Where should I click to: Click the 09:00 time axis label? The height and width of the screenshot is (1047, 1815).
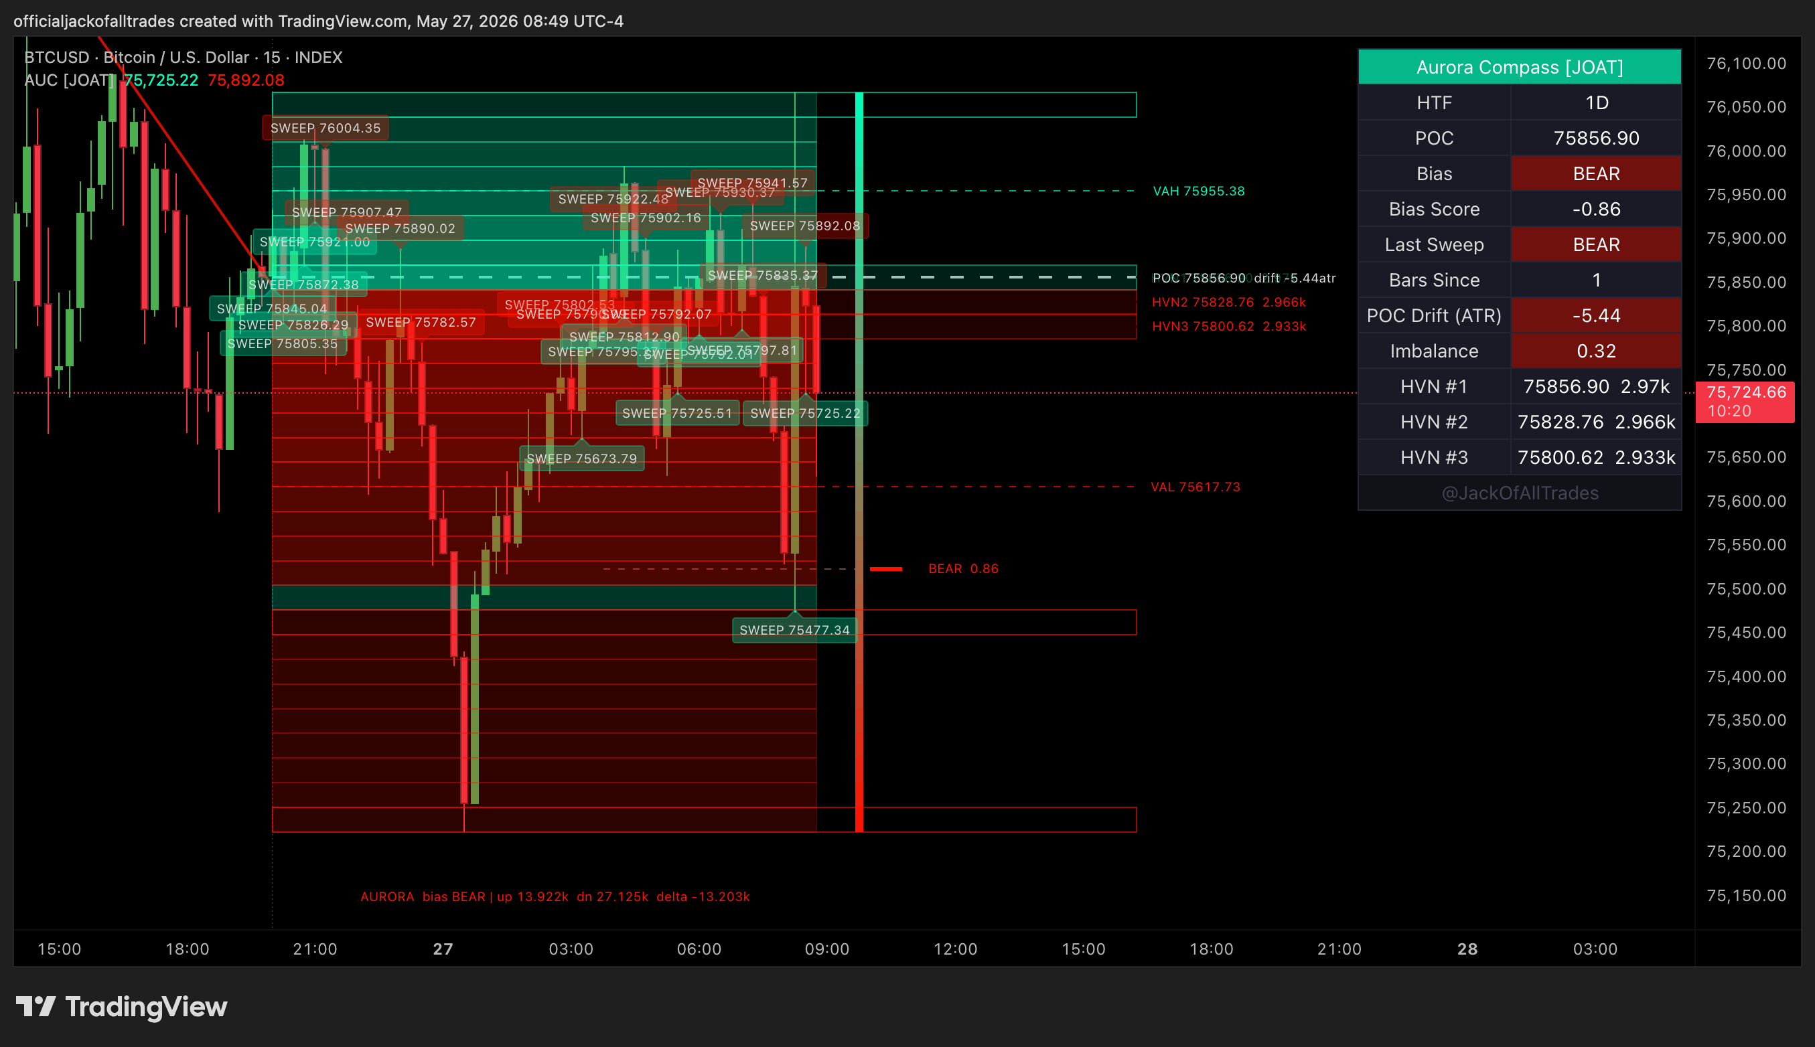[826, 949]
